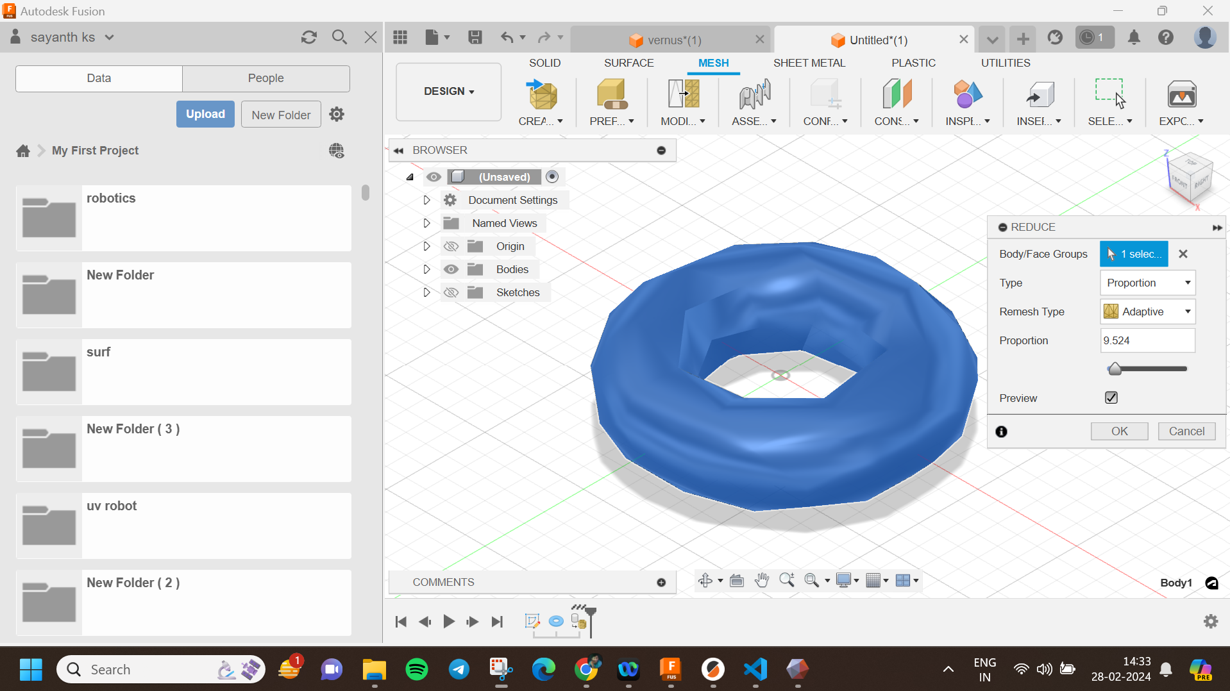Switch to the SHEET METAL tab
1230x691 pixels.
(809, 63)
